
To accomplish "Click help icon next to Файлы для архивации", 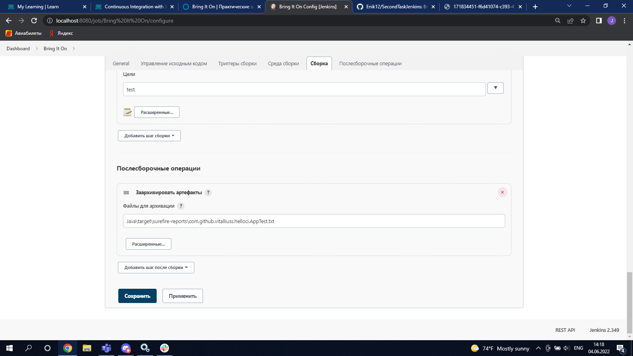I will [181, 206].
